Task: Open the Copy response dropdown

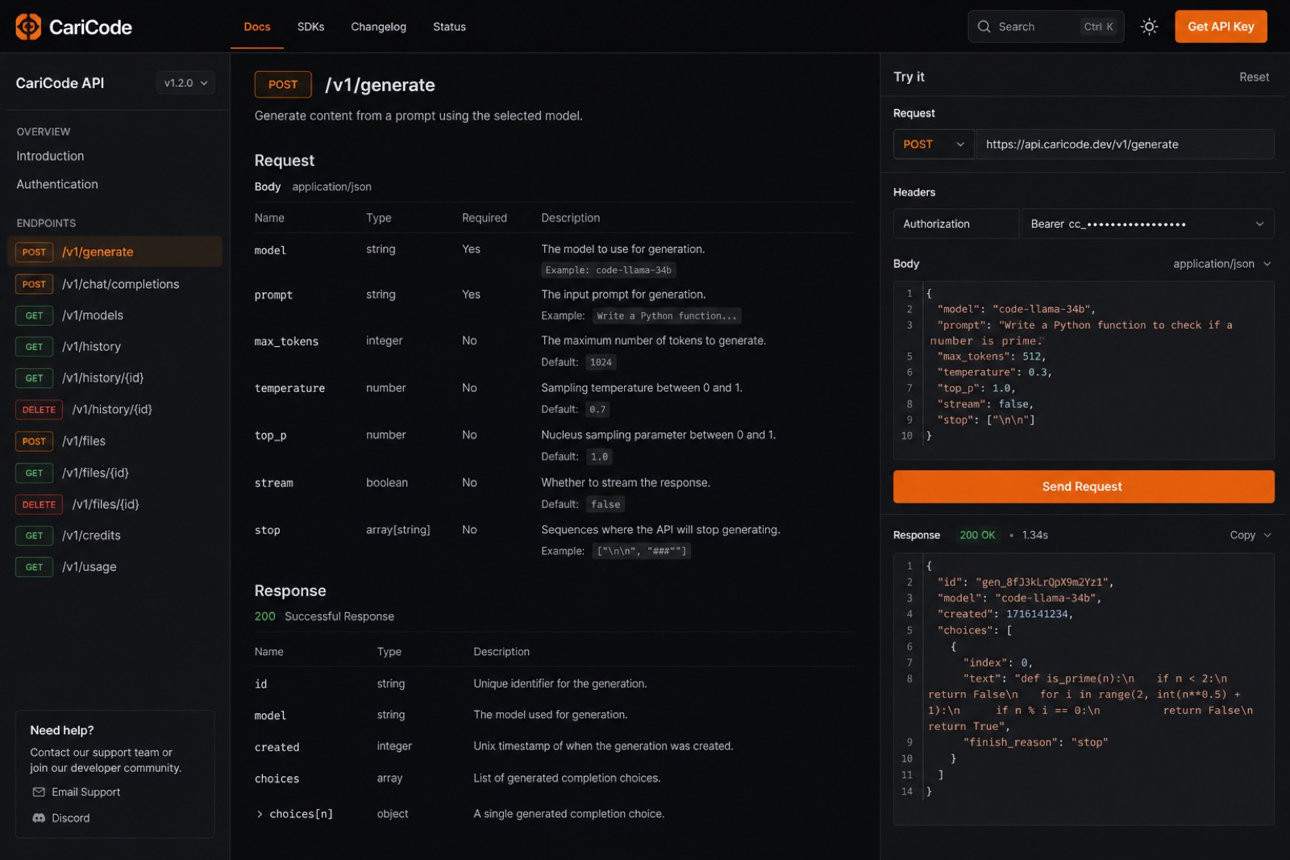Action: [1250, 535]
